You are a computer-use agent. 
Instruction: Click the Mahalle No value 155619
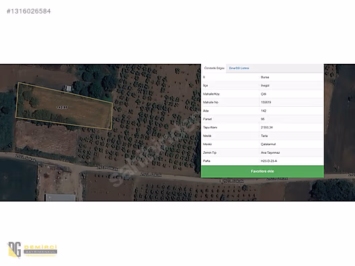click(x=266, y=102)
